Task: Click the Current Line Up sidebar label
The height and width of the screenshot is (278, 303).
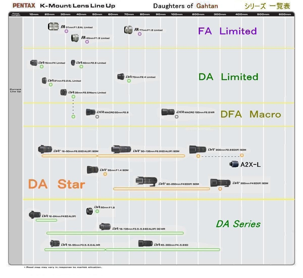Action: pos(15,91)
